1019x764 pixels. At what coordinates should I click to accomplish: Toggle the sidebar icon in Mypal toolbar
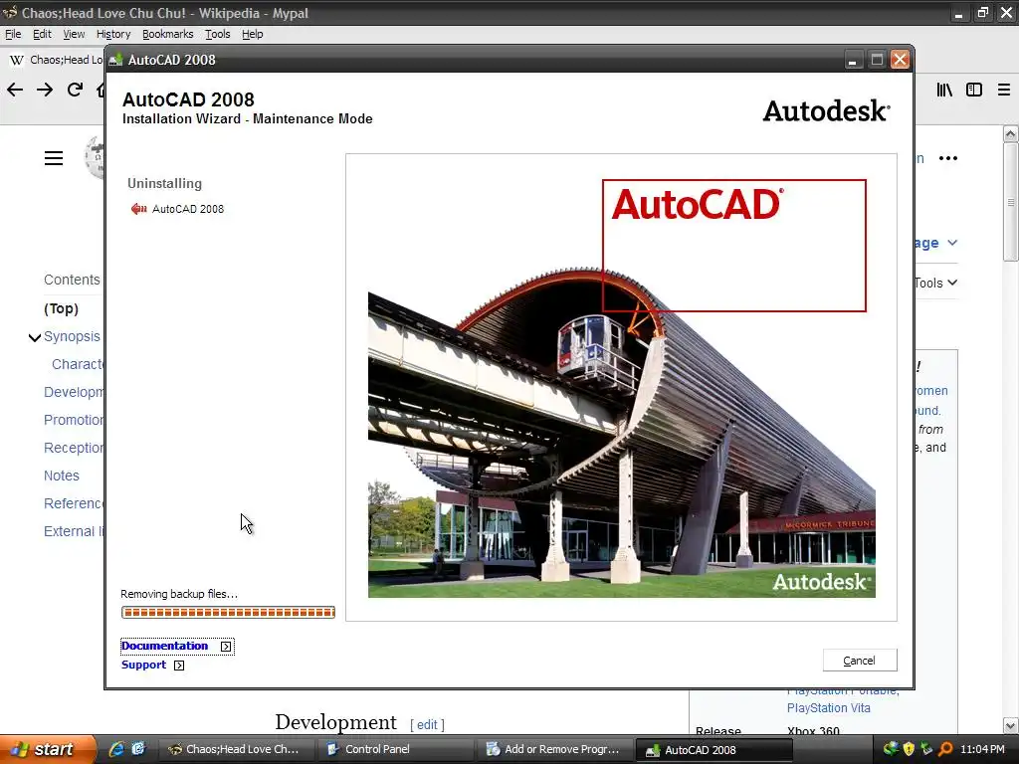click(x=974, y=90)
